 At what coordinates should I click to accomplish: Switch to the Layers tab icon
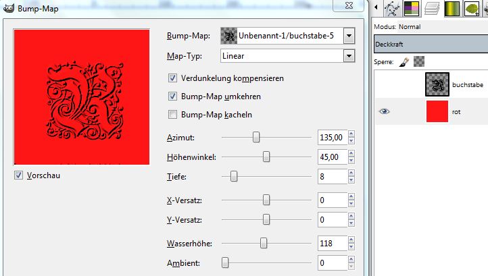[x=432, y=8]
